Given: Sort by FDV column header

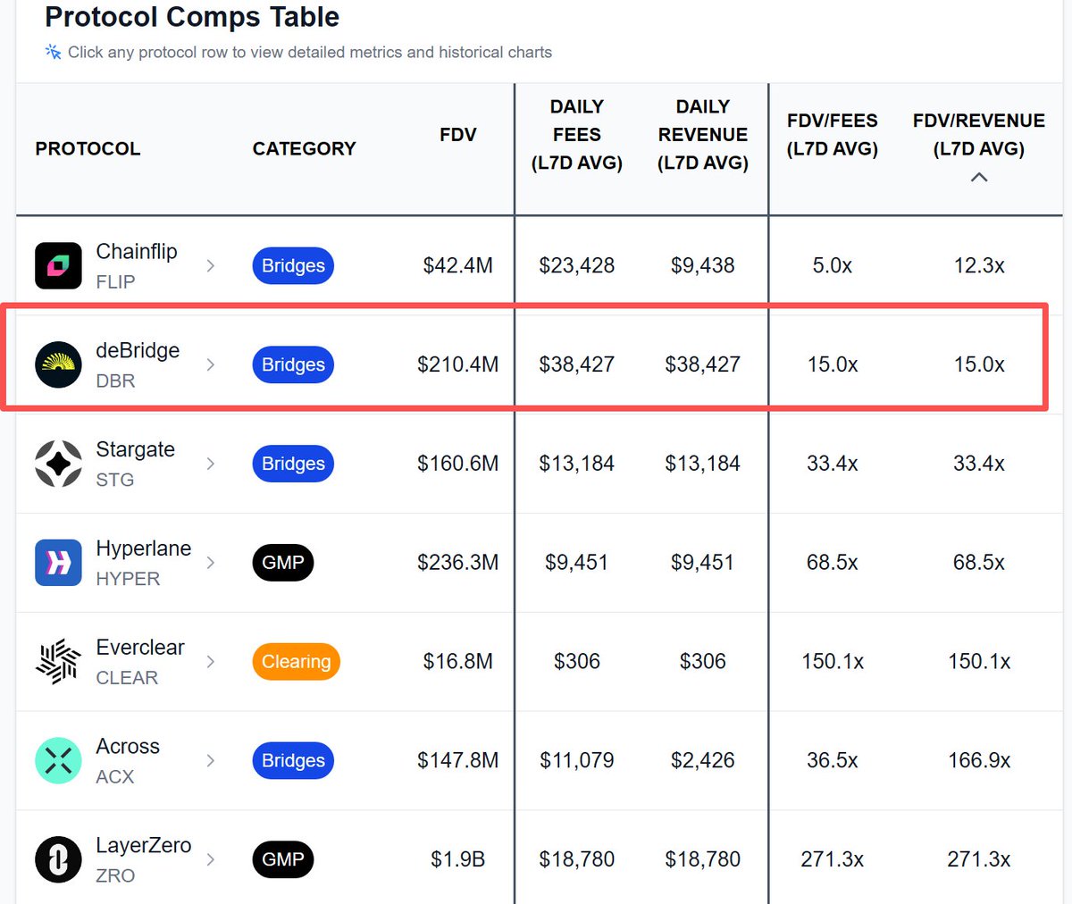Looking at the screenshot, I should pyautogui.click(x=458, y=135).
